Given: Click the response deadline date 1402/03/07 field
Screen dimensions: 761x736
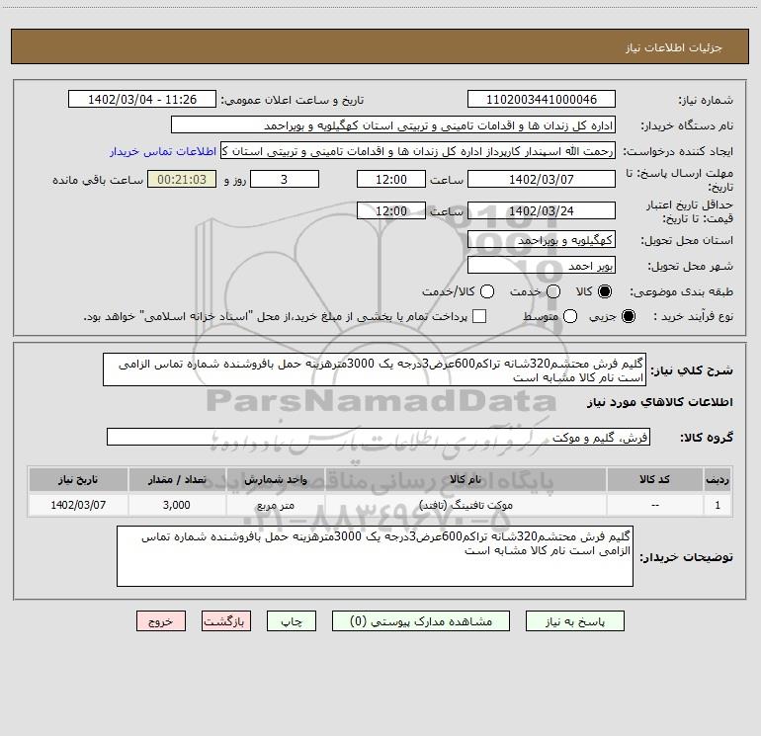Looking at the screenshot, I should [542, 179].
